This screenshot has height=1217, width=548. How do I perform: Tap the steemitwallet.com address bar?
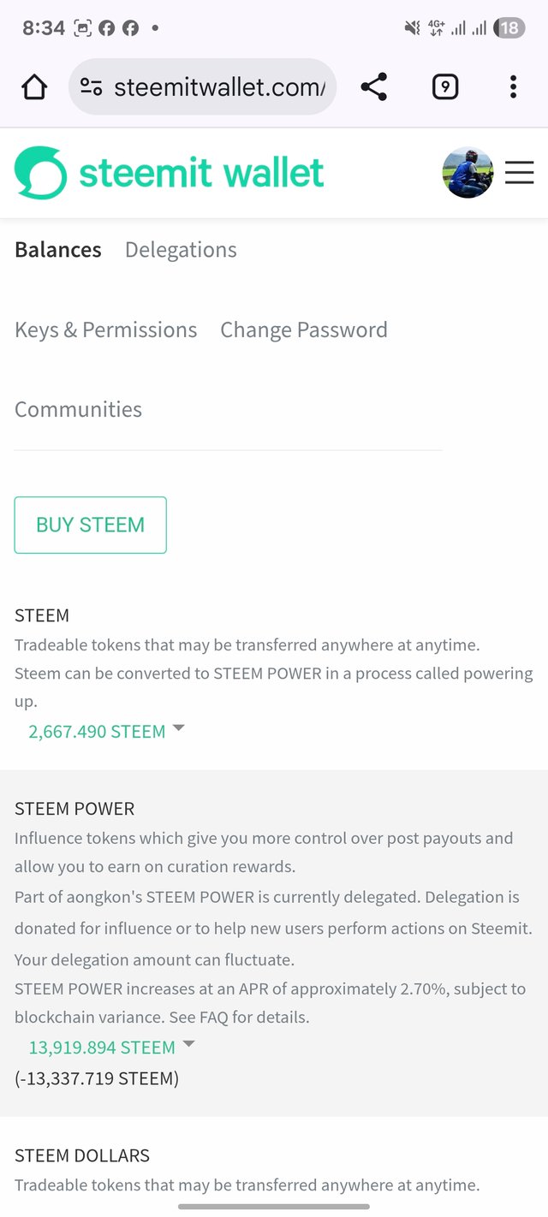202,86
